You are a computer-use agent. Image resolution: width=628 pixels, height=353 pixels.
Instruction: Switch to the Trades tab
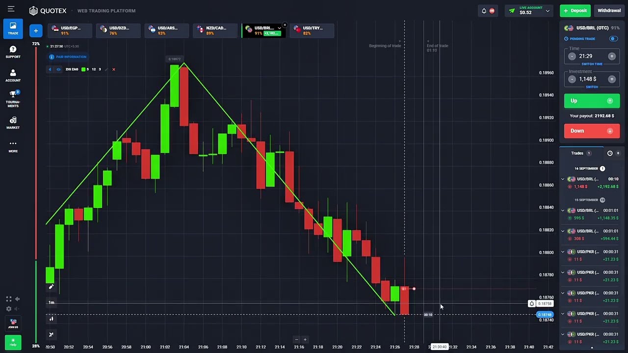coord(580,153)
